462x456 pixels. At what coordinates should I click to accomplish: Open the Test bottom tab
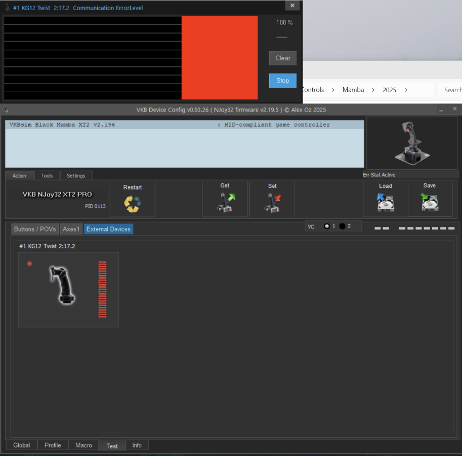pos(112,446)
